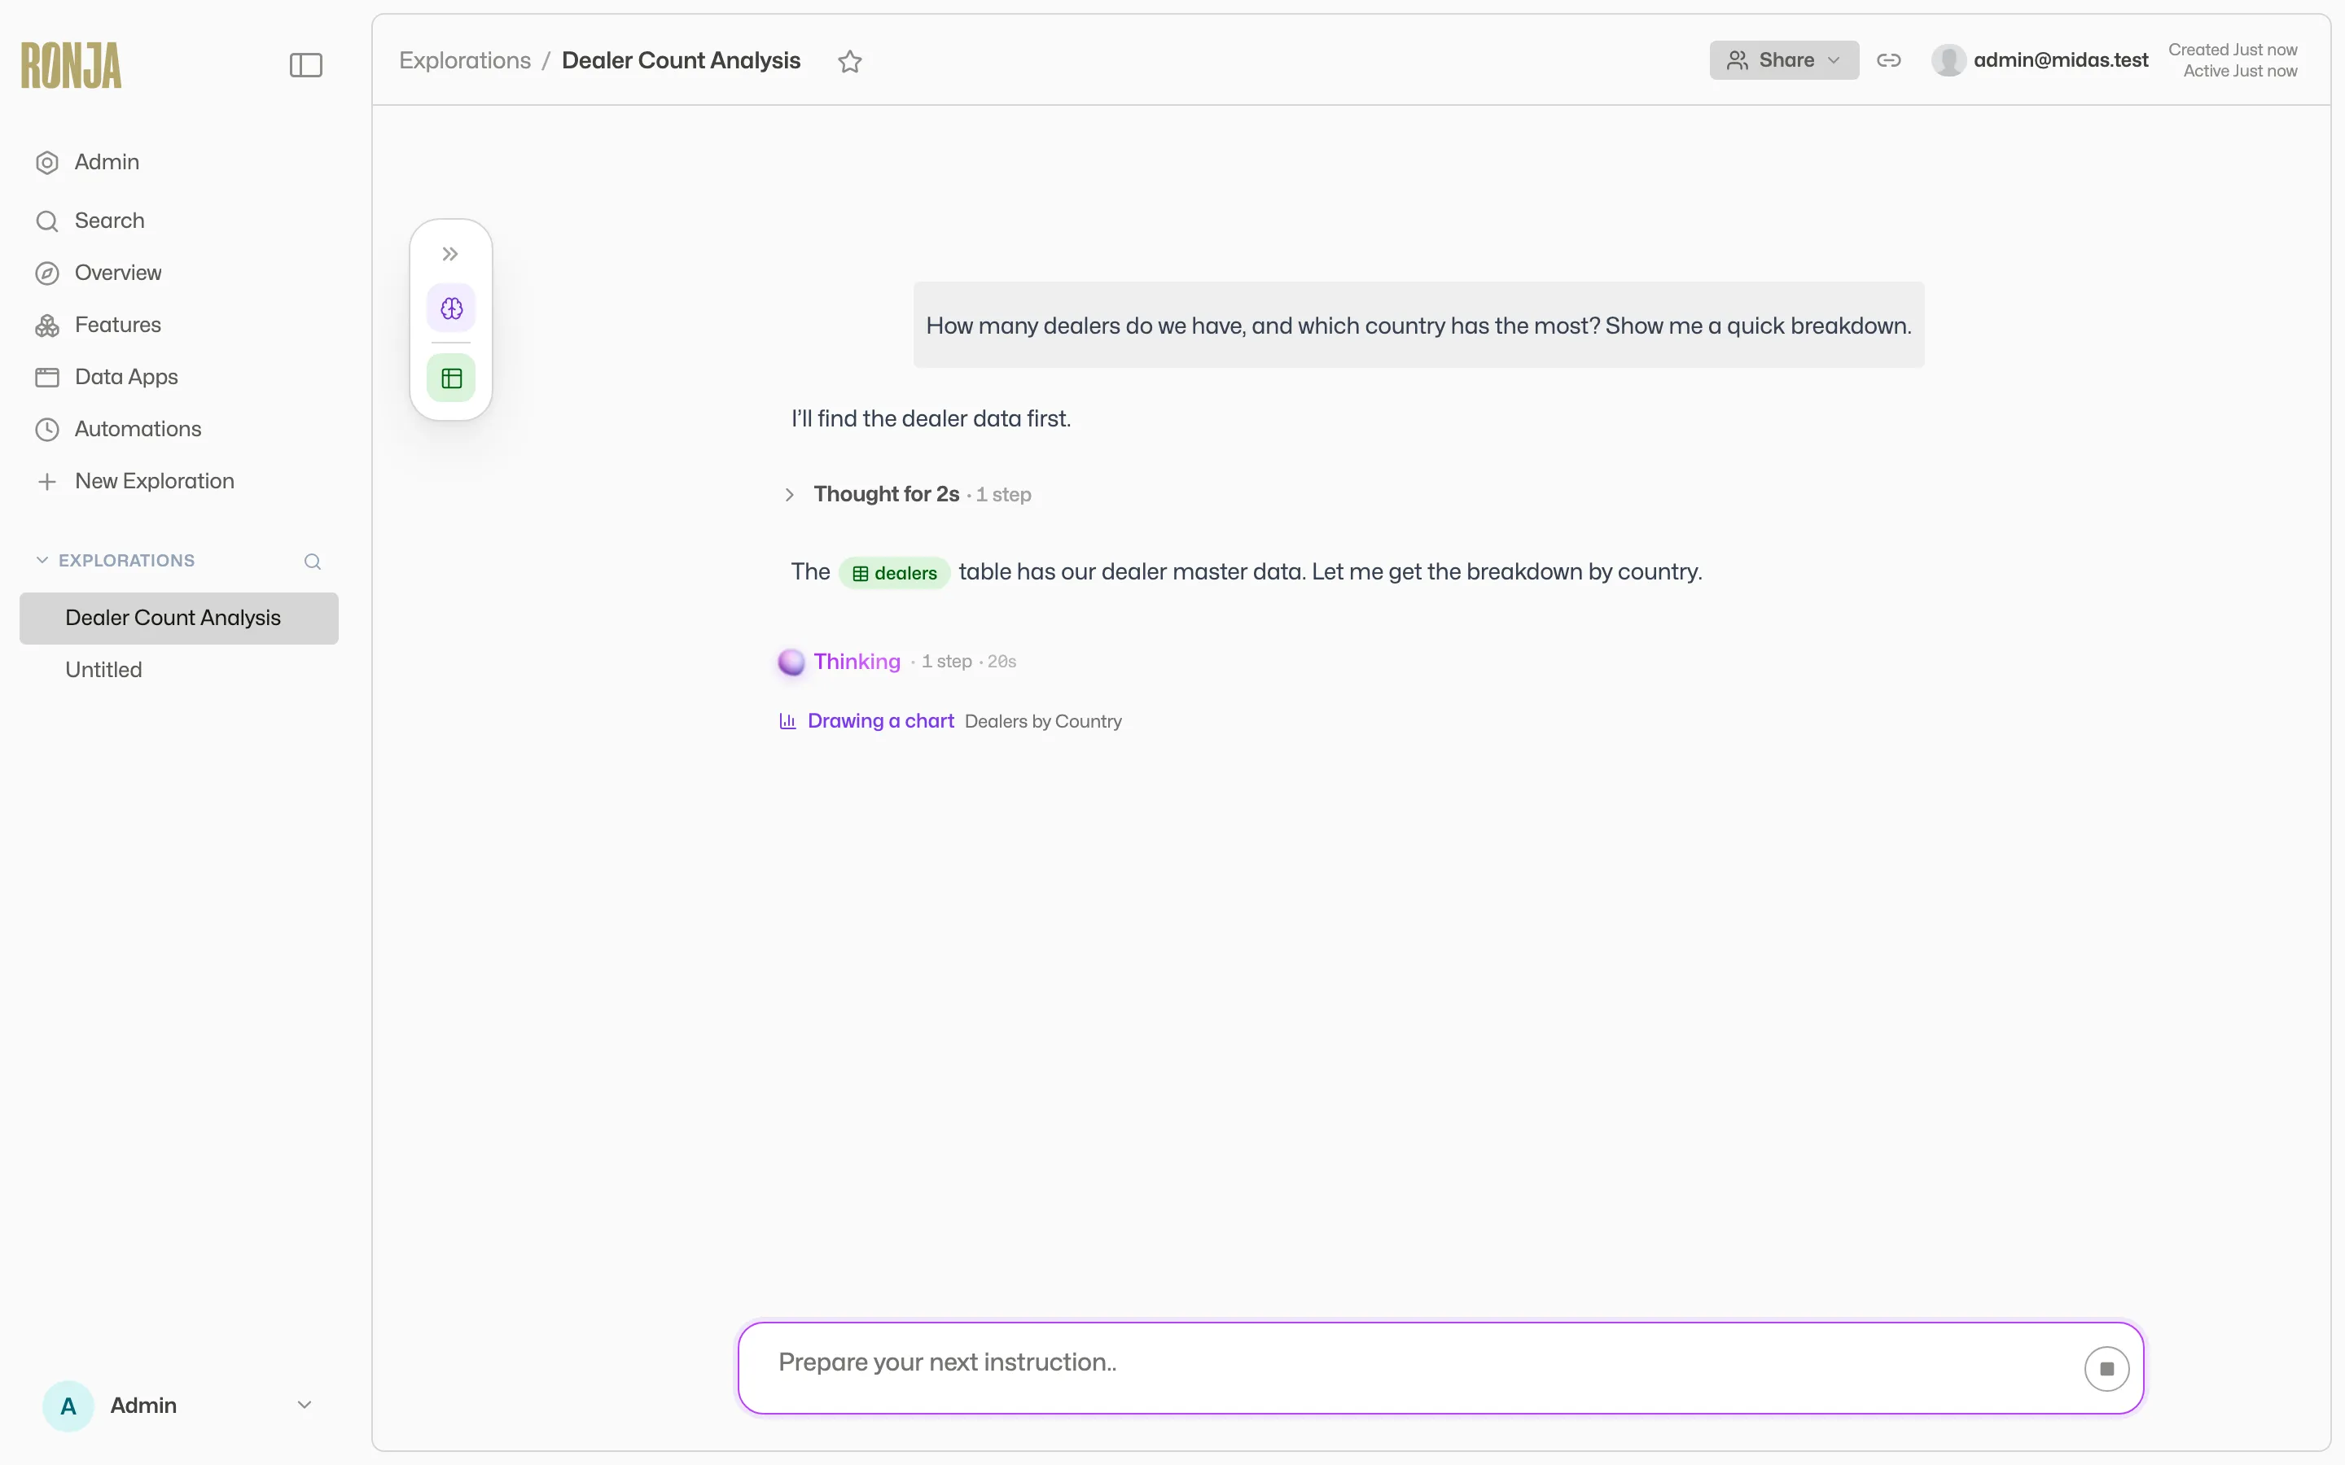The height and width of the screenshot is (1465, 2345).
Task: Click the Thinking status label
Action: point(857,662)
